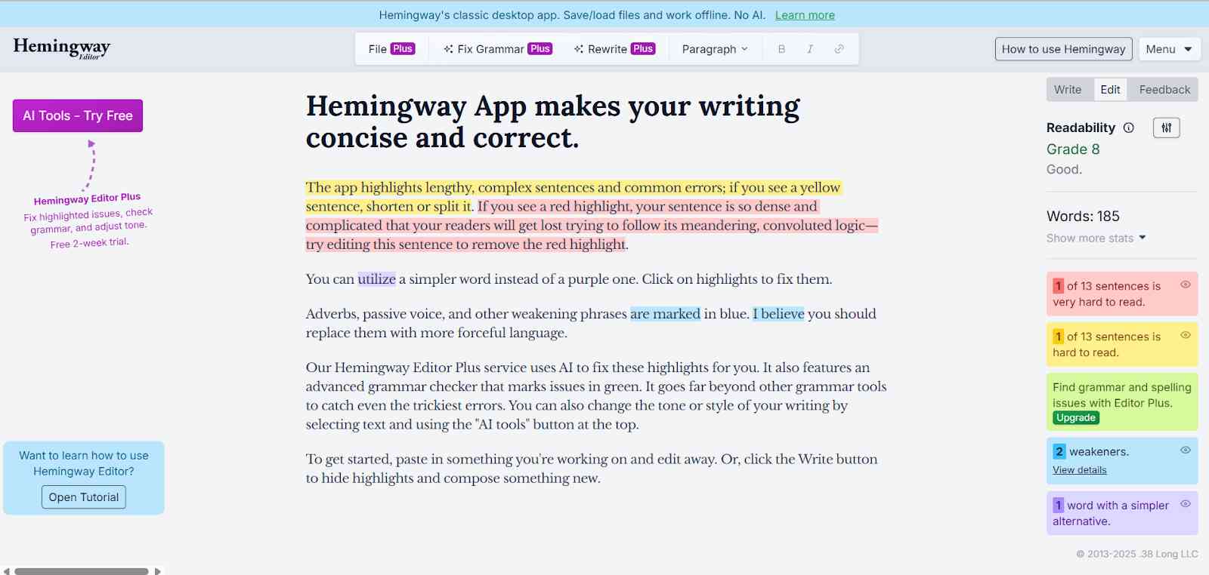Switch to the Feedback tab
1209x575 pixels.
click(1164, 90)
